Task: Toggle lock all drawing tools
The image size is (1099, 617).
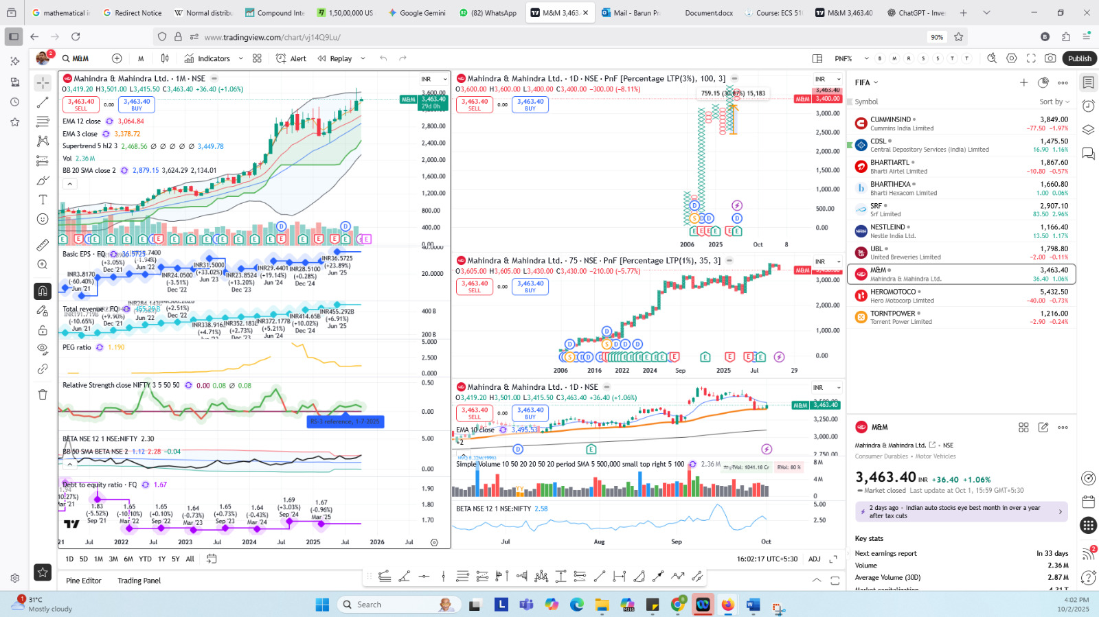Action: point(43,329)
